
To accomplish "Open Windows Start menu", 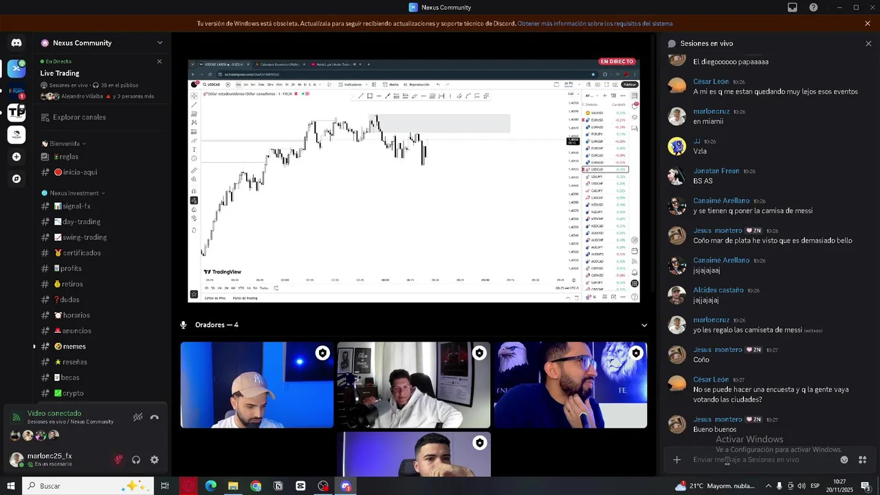I will click(10, 486).
